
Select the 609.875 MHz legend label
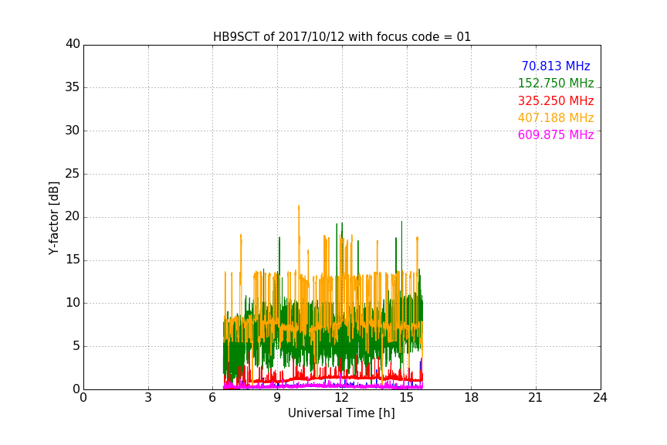coord(556,134)
